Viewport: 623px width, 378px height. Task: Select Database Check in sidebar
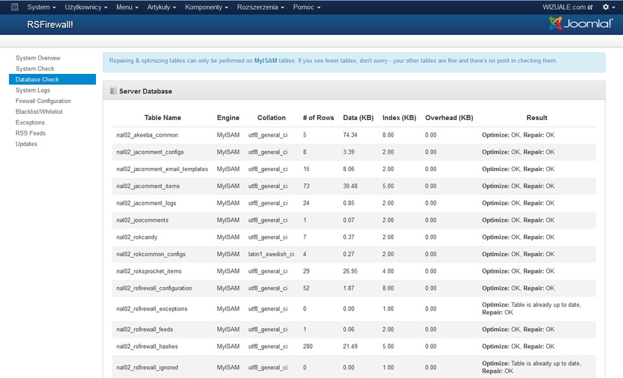click(x=53, y=79)
